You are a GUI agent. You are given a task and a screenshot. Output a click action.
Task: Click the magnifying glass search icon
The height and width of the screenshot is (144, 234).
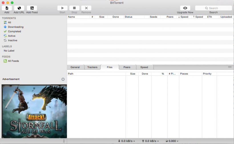tap(206, 8)
